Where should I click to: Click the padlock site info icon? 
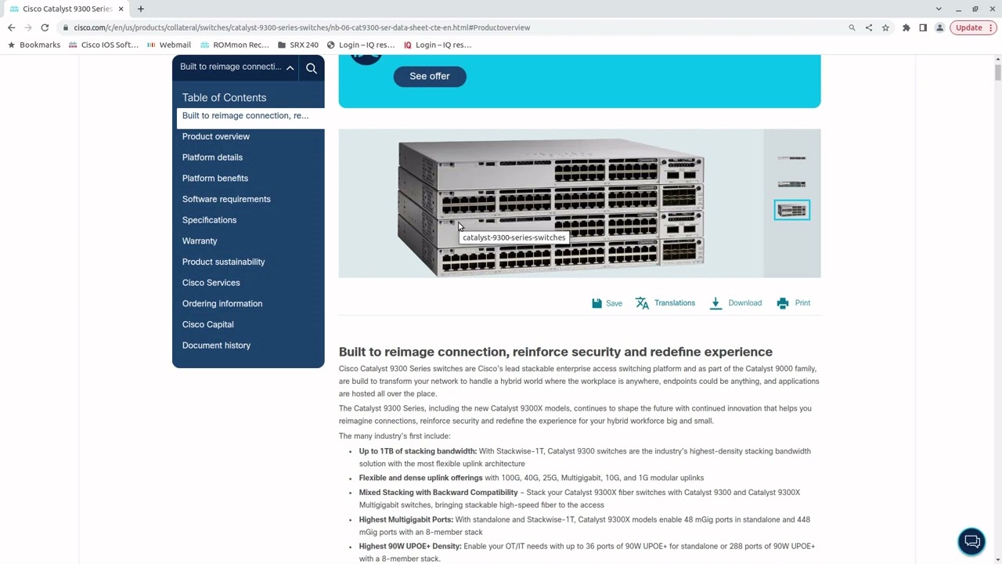tap(66, 27)
